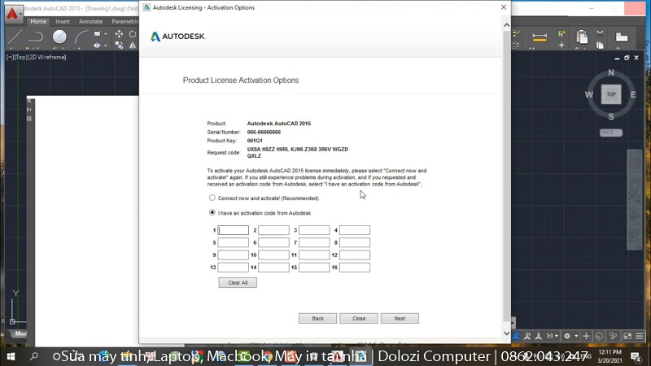The image size is (651, 366).
Task: Click the Base view icon in ribbon
Action: [x=622, y=37]
